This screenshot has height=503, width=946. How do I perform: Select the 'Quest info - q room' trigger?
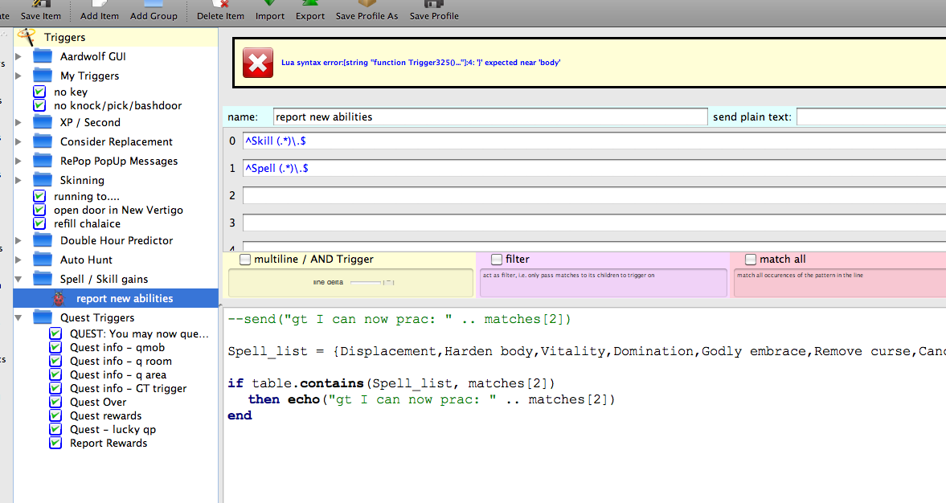pos(121,362)
